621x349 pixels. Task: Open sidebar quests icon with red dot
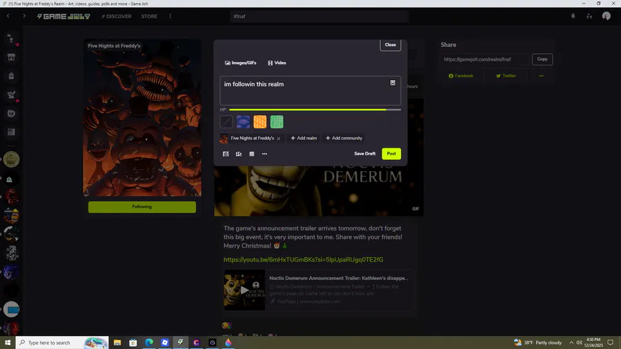[11, 95]
